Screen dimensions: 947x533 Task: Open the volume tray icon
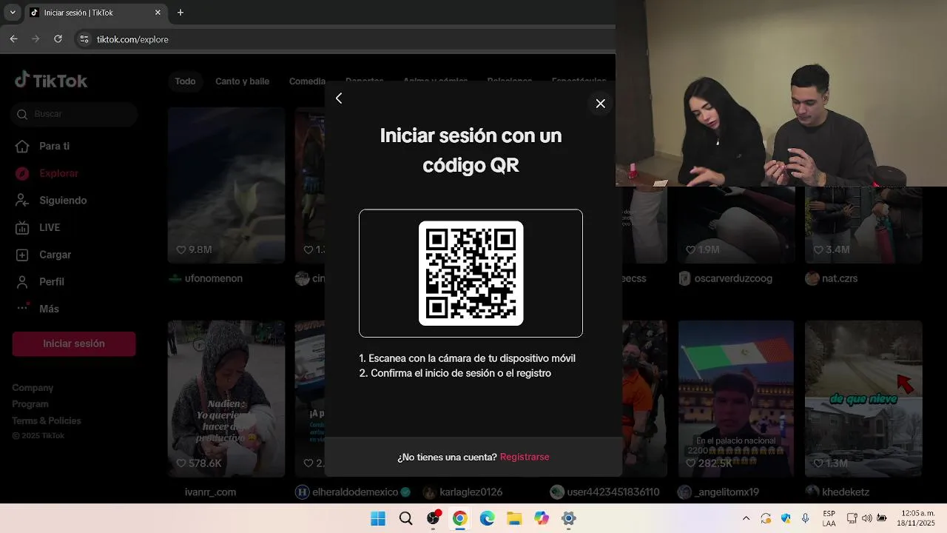tap(867, 518)
